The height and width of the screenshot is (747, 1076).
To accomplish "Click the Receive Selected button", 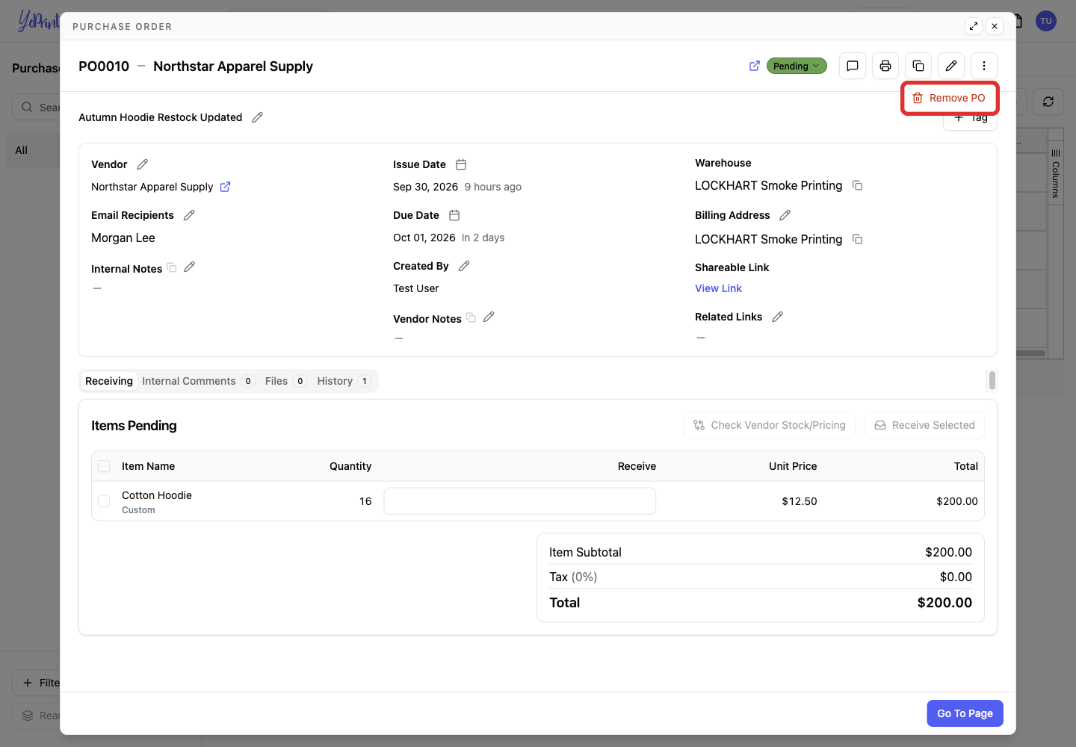I will coord(924,425).
